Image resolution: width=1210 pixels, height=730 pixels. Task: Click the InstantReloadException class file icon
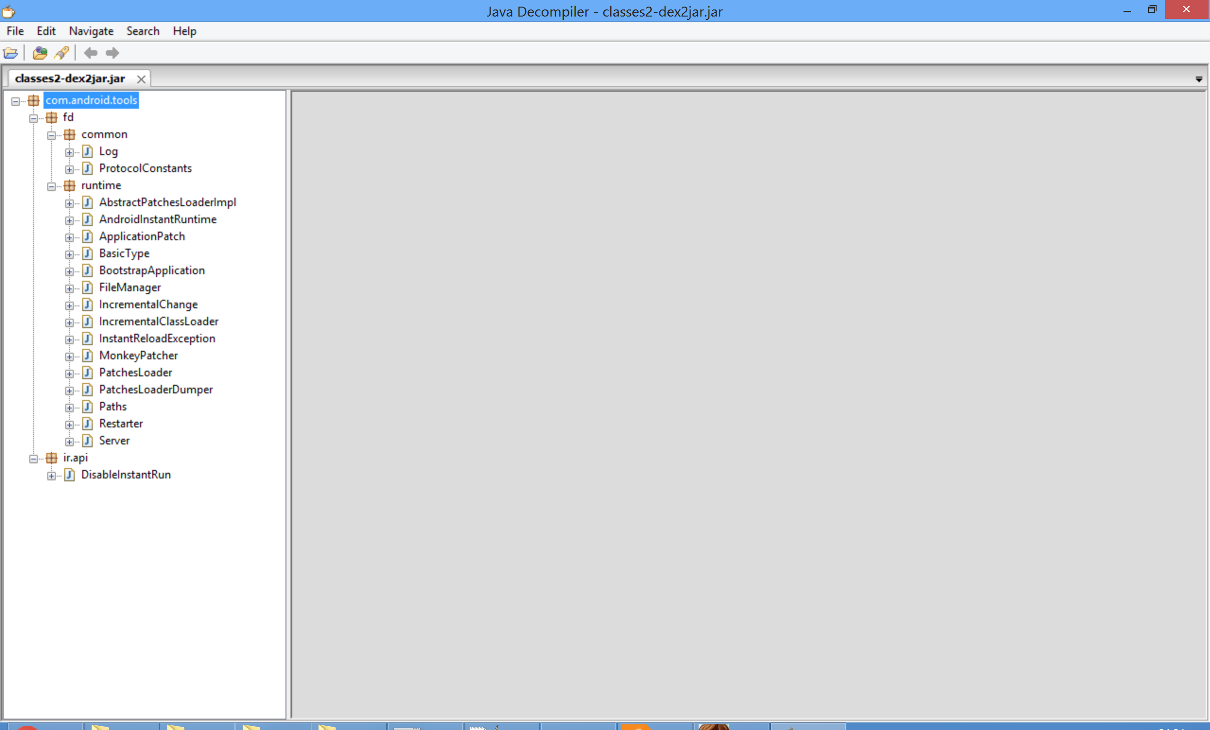(x=87, y=339)
